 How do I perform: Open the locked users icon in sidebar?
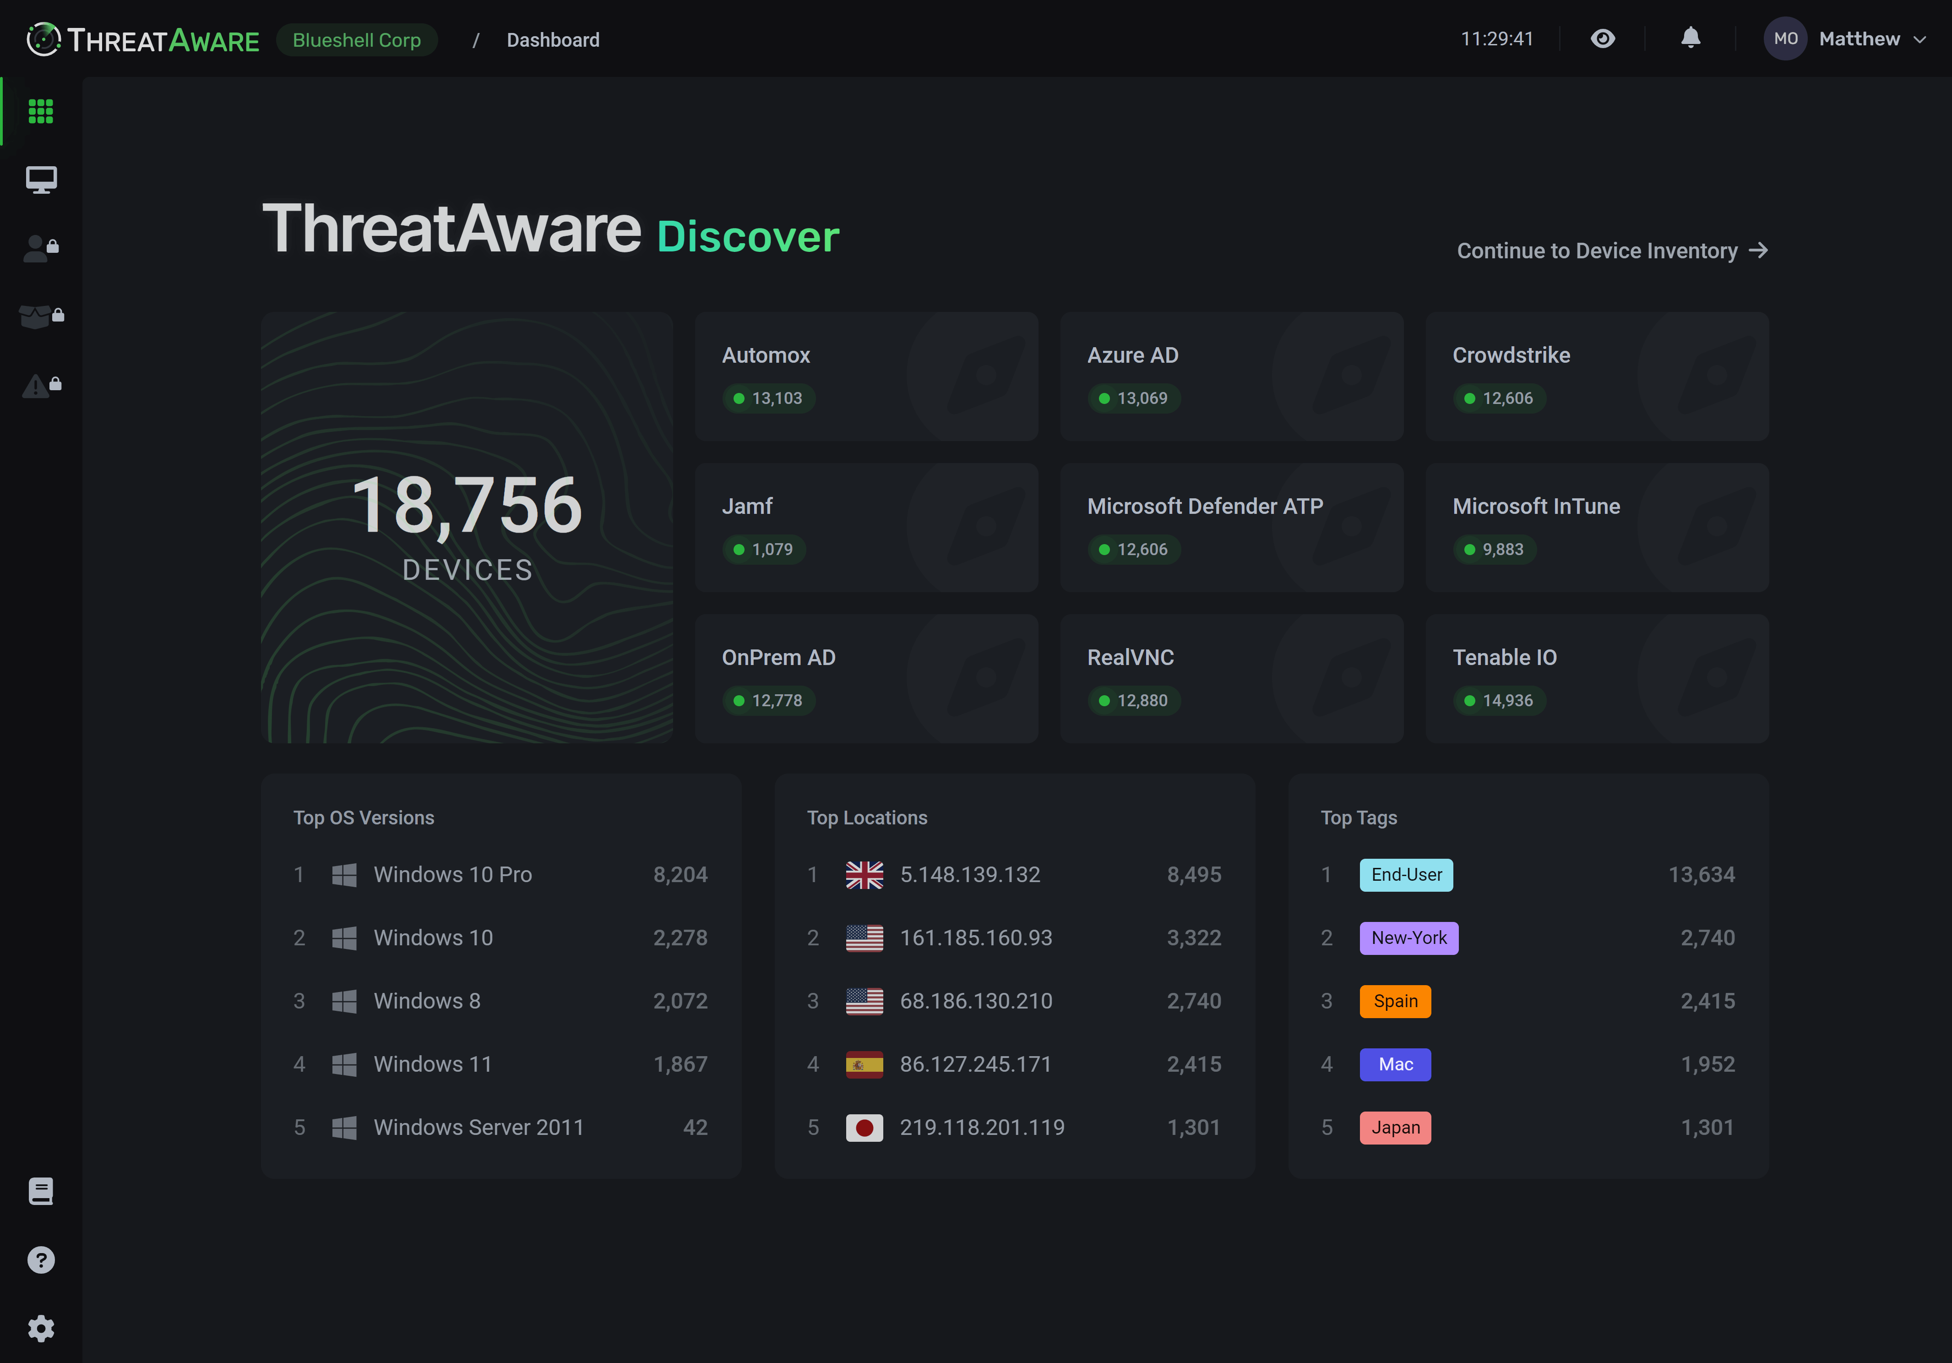tap(41, 247)
